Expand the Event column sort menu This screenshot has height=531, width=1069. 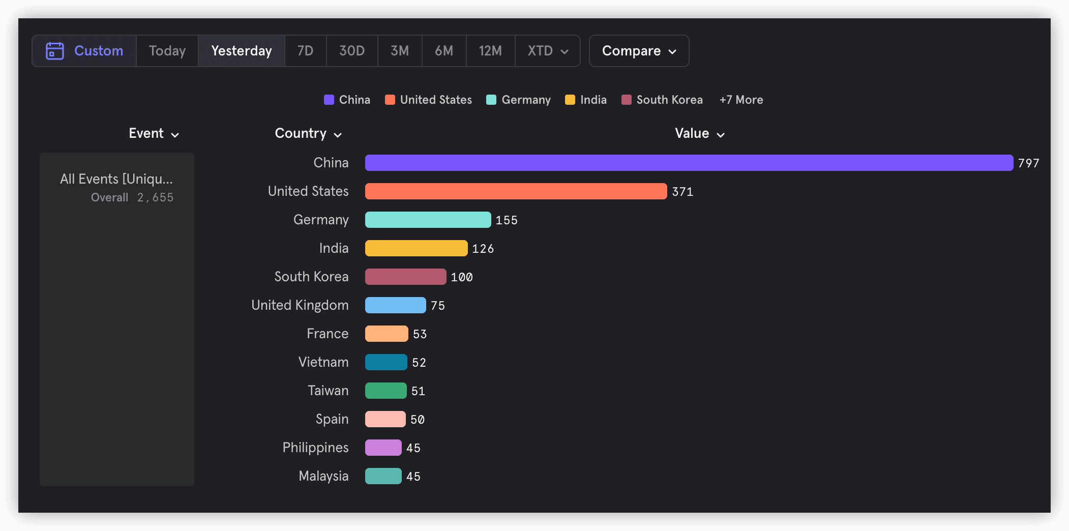click(x=154, y=134)
